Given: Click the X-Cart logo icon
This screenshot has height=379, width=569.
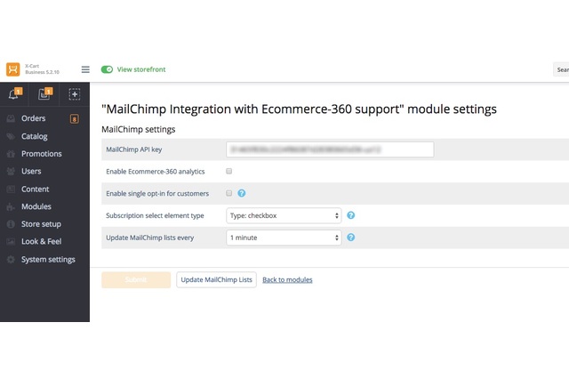Looking at the screenshot, I should 13,69.
